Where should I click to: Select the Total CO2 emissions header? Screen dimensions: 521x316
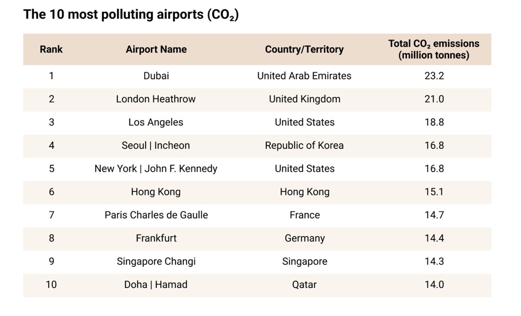[x=434, y=49]
